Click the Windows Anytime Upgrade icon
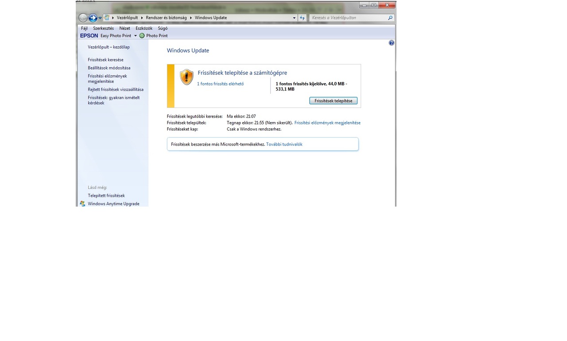This screenshot has width=567, height=341. click(82, 203)
